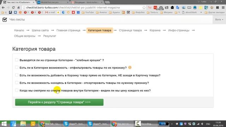The width and height of the screenshot is (226, 127).
Task: Open the Boris user dropdown
Action: coord(219,19)
